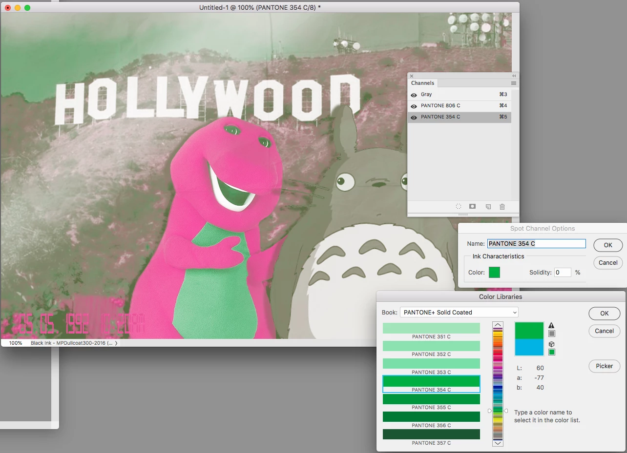627x453 pixels.
Task: Select the PANTONE 354 C channel row
Action: [460, 117]
